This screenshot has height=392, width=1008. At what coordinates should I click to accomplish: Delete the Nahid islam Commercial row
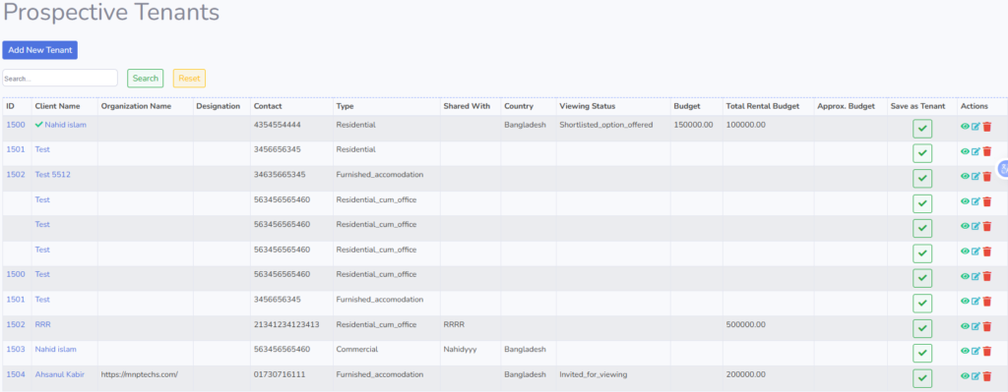(986, 351)
